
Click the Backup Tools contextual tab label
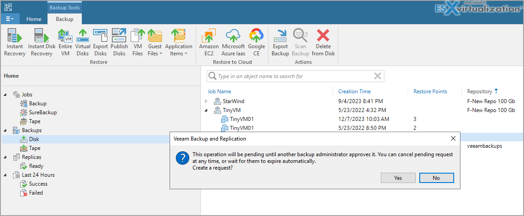pos(64,7)
